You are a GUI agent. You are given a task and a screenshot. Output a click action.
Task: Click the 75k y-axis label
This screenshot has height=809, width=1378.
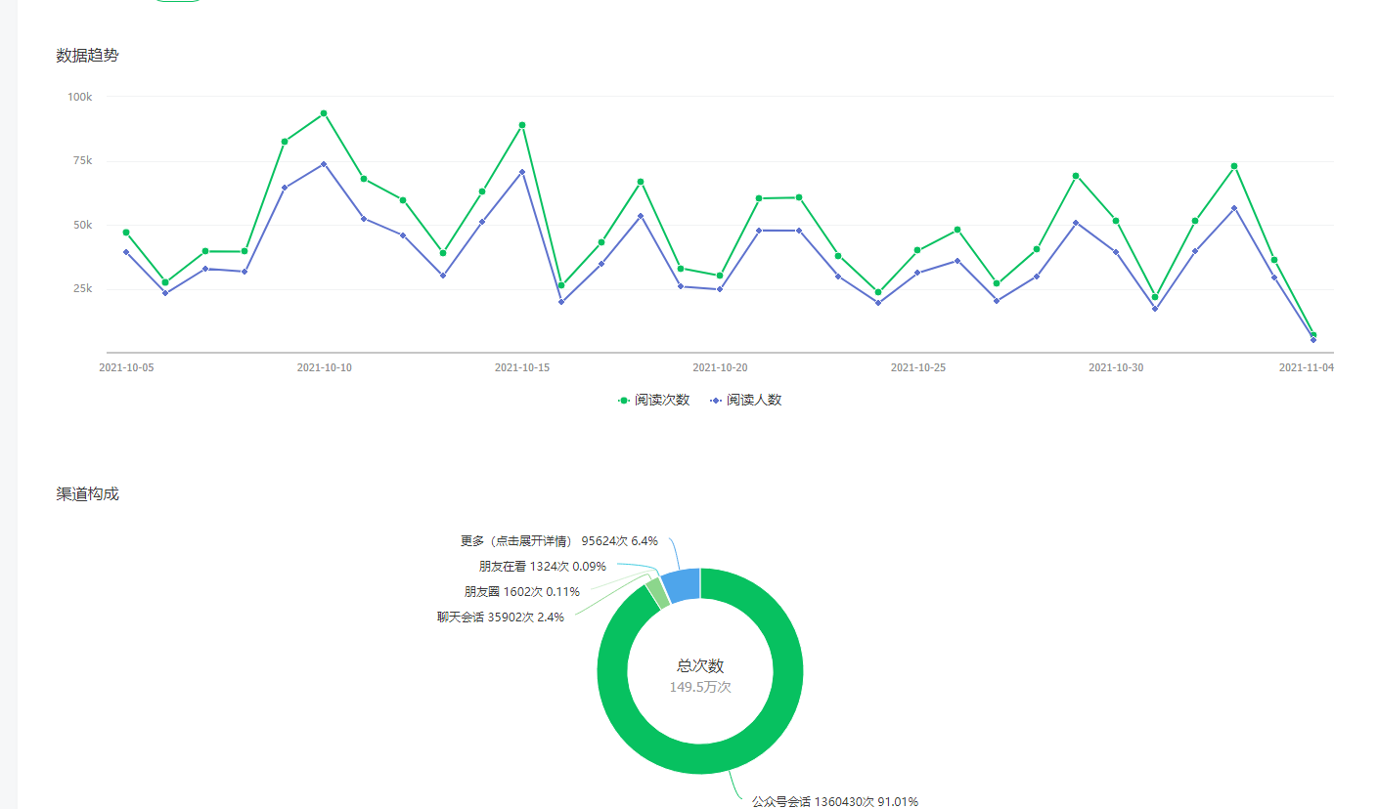83,161
